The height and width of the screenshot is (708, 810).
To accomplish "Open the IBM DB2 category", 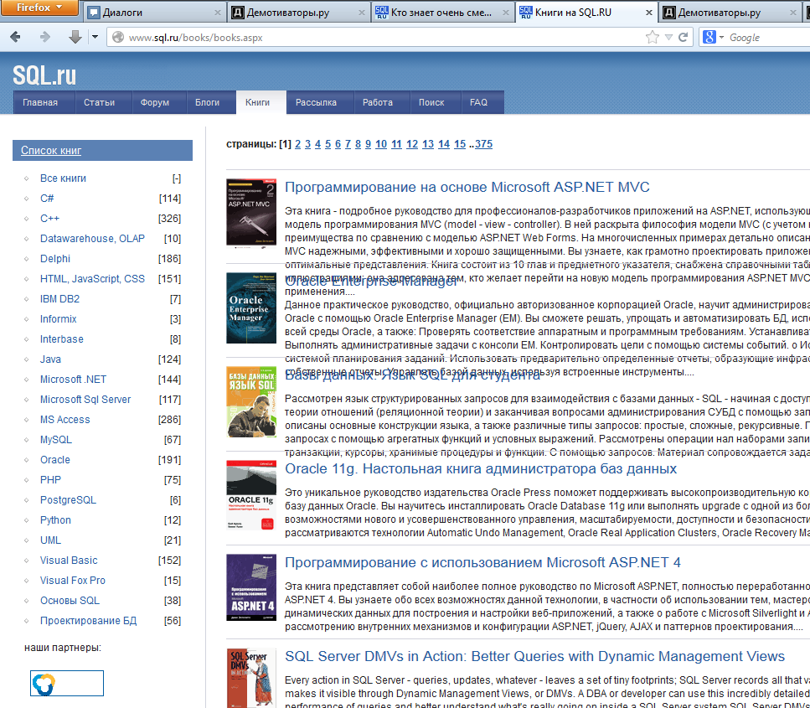I will 60,299.
